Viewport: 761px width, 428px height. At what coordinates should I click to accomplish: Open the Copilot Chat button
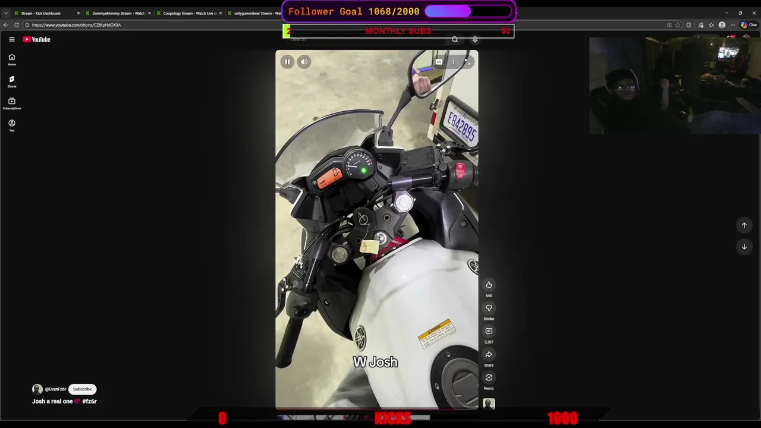coord(749,25)
